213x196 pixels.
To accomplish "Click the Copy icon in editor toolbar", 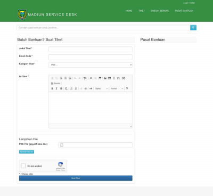I will 56,78.
